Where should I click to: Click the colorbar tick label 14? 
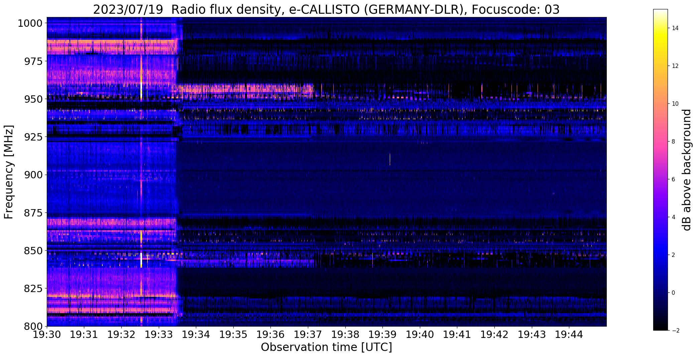tap(675, 28)
